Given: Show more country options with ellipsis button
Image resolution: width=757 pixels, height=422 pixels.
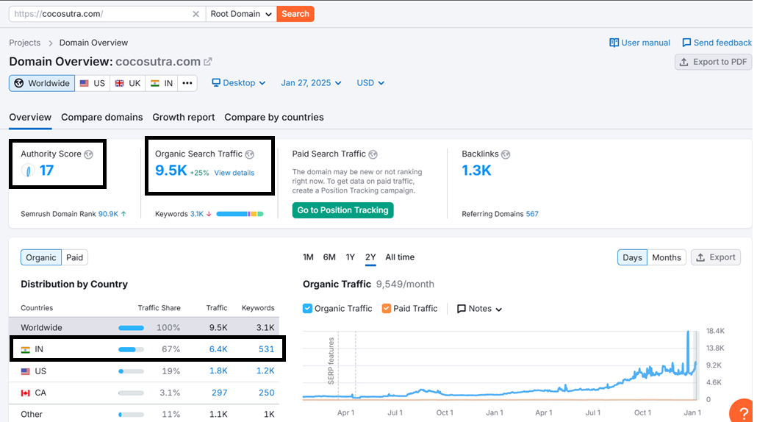Looking at the screenshot, I should [187, 83].
